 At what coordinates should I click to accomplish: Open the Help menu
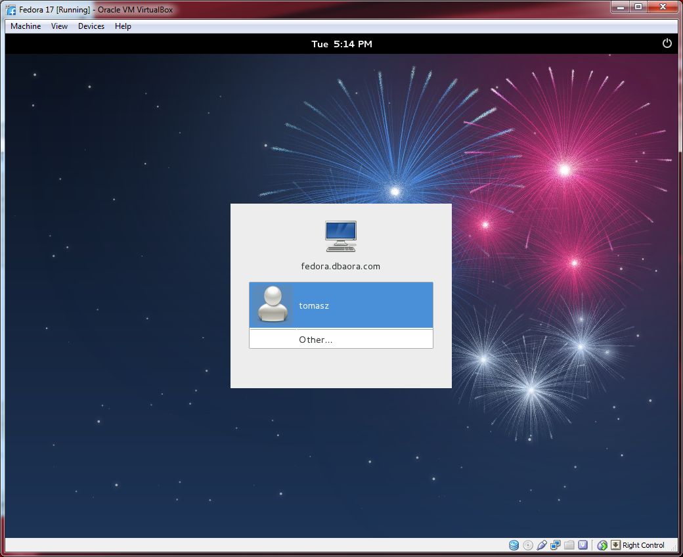[123, 26]
